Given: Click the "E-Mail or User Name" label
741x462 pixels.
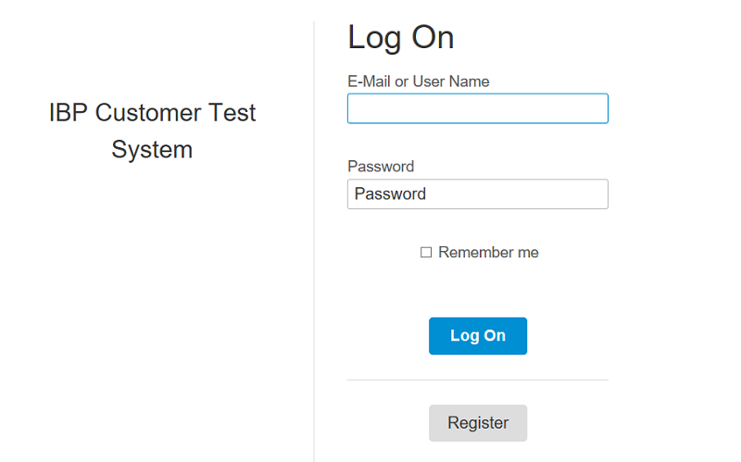Looking at the screenshot, I should pyautogui.click(x=419, y=81).
